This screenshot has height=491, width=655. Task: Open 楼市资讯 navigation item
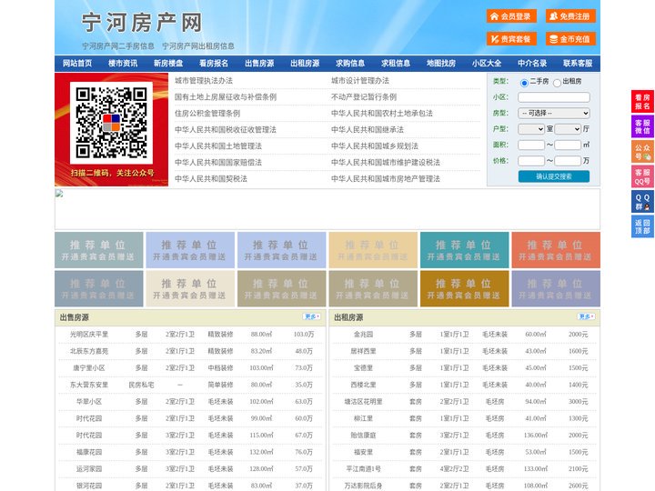pos(123,64)
